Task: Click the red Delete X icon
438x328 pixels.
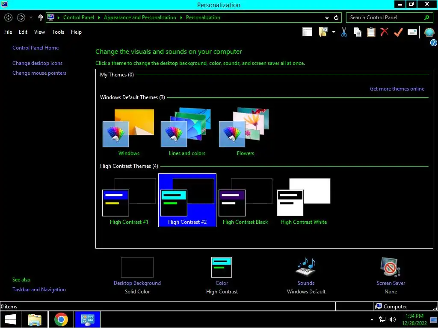Action: [x=385, y=32]
